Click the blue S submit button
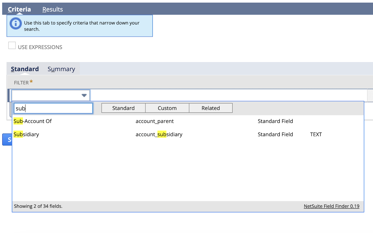The image size is (373, 233). tap(7, 139)
